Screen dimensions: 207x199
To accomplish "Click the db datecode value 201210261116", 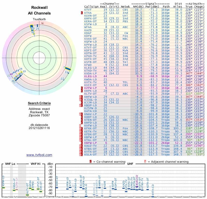I will pos(39,128).
